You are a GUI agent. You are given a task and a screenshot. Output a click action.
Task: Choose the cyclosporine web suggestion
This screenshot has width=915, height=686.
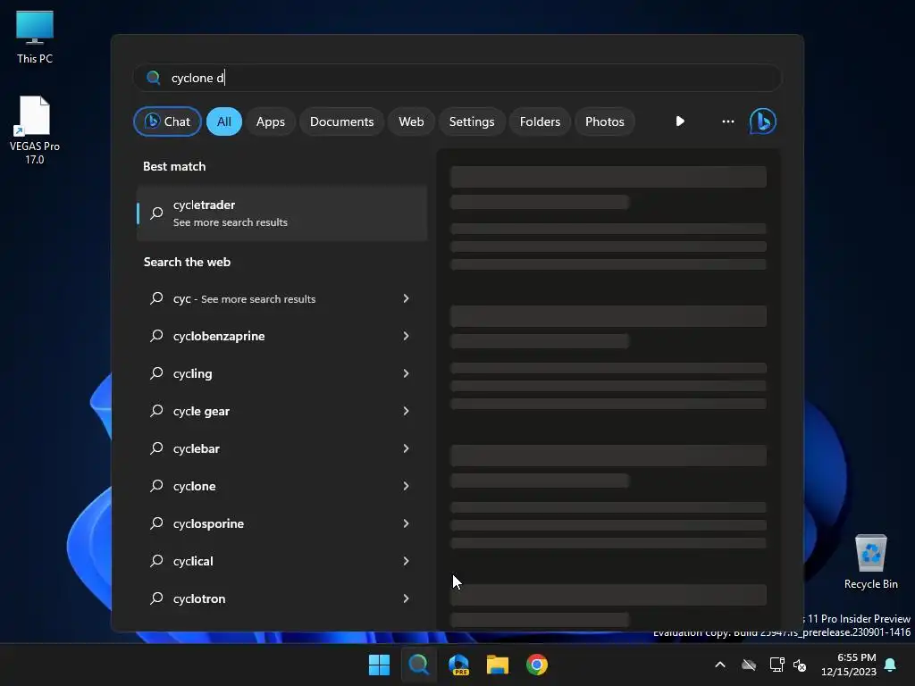pyautogui.click(x=281, y=523)
